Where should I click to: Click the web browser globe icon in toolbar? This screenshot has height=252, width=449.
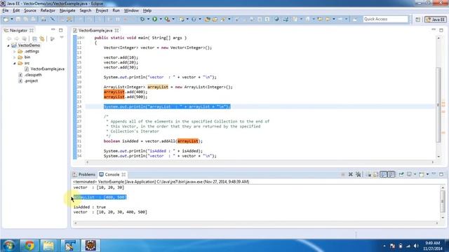pyautogui.click(x=276, y=19)
